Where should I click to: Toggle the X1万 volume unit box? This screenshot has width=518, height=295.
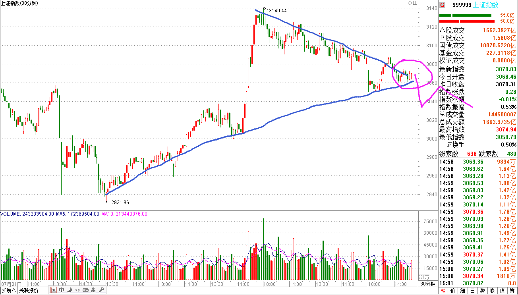pos(424,277)
